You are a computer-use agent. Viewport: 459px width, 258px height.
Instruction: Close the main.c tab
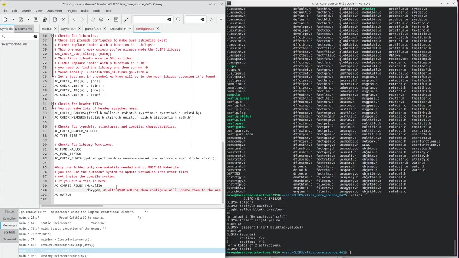(x=55, y=29)
